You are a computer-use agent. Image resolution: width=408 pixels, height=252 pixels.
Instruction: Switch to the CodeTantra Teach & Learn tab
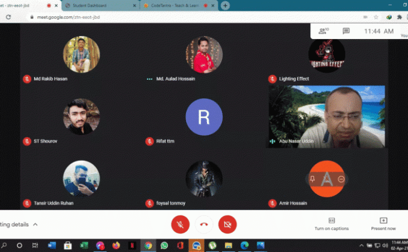pyautogui.click(x=179, y=5)
